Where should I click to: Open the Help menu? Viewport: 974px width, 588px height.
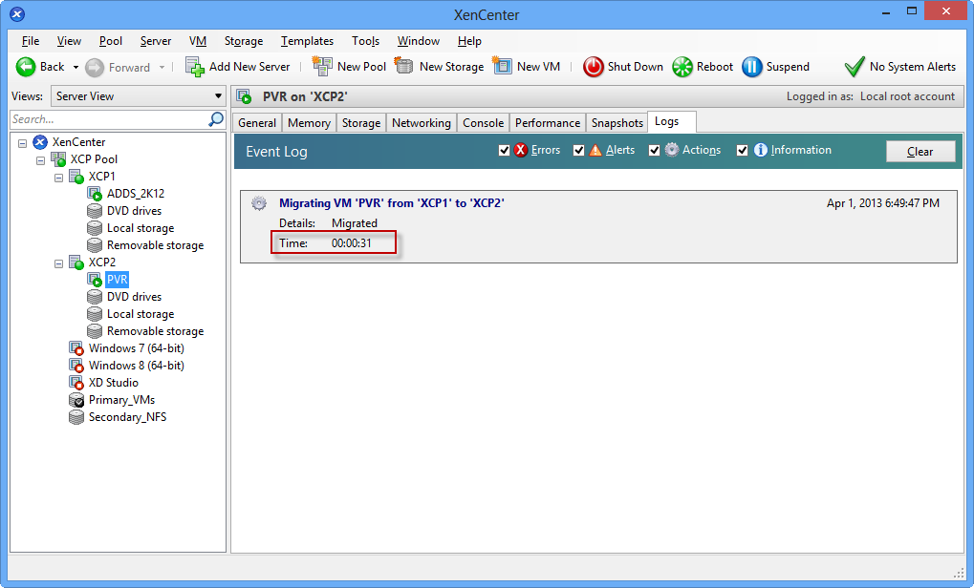(469, 41)
